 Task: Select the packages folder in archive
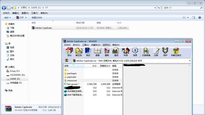(72, 73)
